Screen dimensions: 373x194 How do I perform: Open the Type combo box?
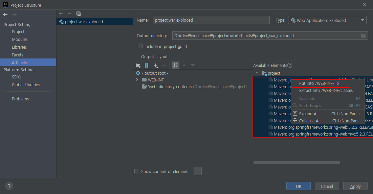pos(327,20)
